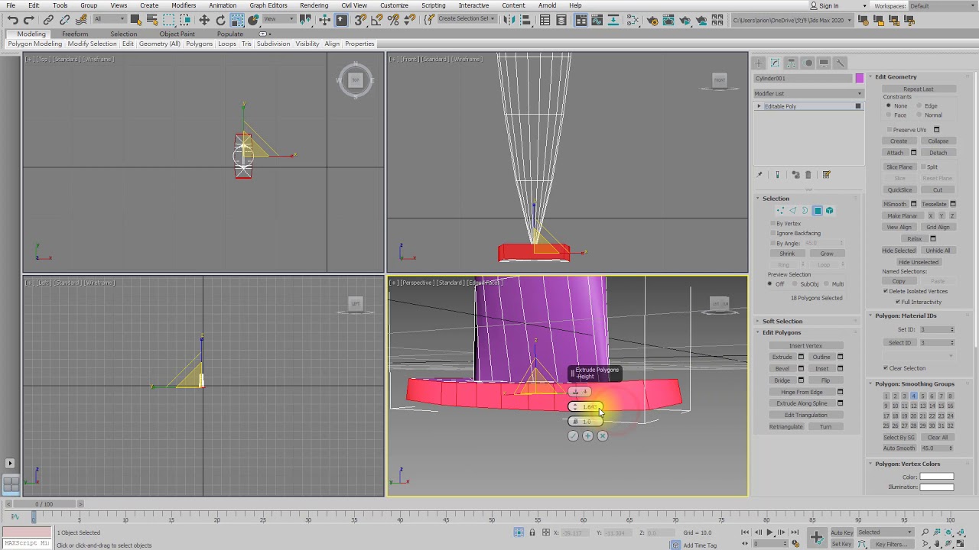The width and height of the screenshot is (979, 550).
Task: Select the Select and Rotate tool
Action: [221, 20]
